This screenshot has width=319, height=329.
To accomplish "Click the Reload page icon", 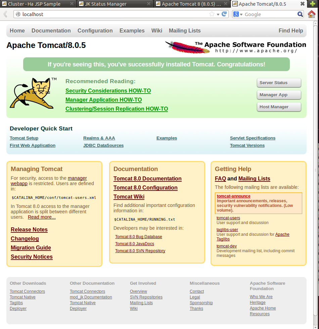I will (224, 14).
